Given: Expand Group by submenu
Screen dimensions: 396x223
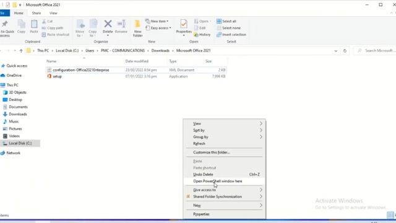Looking at the screenshot, I should tap(224, 137).
